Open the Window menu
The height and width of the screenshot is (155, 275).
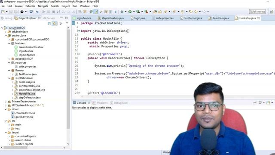click(85, 6)
